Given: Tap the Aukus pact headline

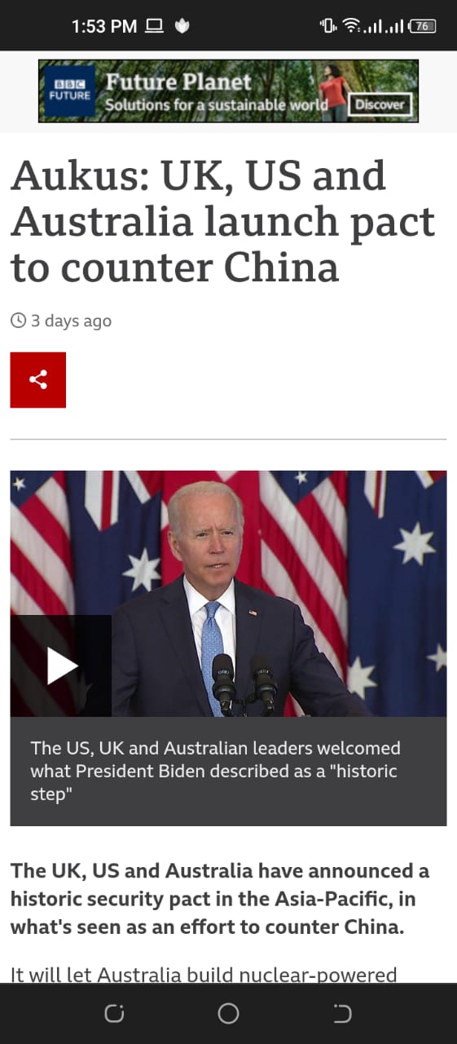Looking at the screenshot, I should tap(222, 221).
